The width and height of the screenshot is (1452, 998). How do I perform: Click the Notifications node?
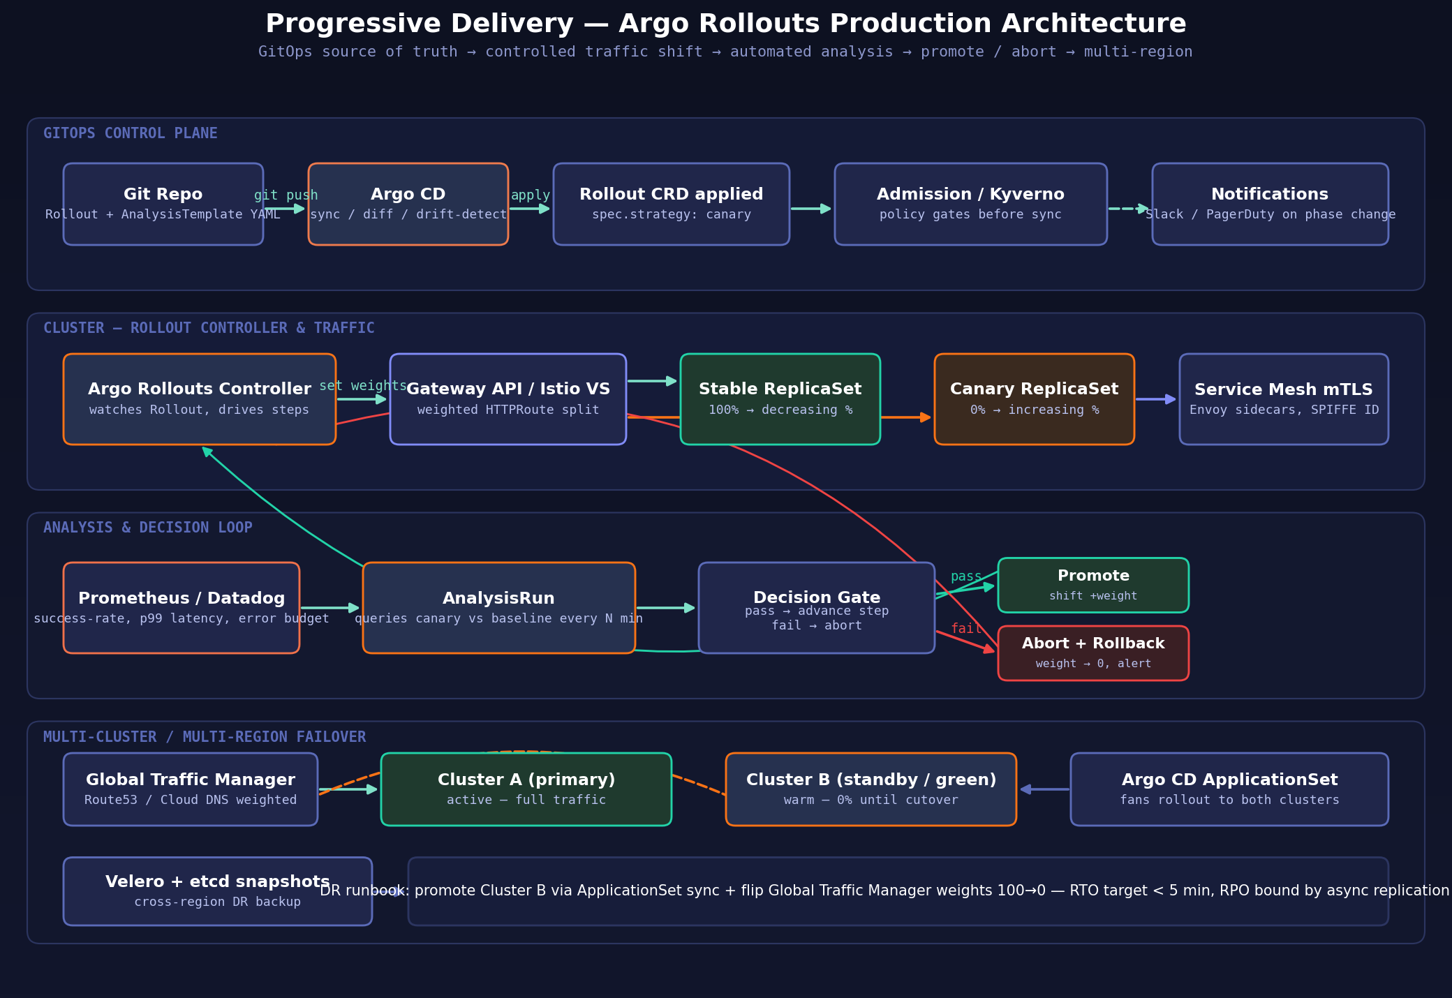click(1270, 204)
